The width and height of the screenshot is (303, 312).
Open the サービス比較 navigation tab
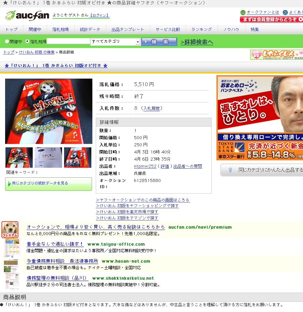pyautogui.click(x=168, y=30)
